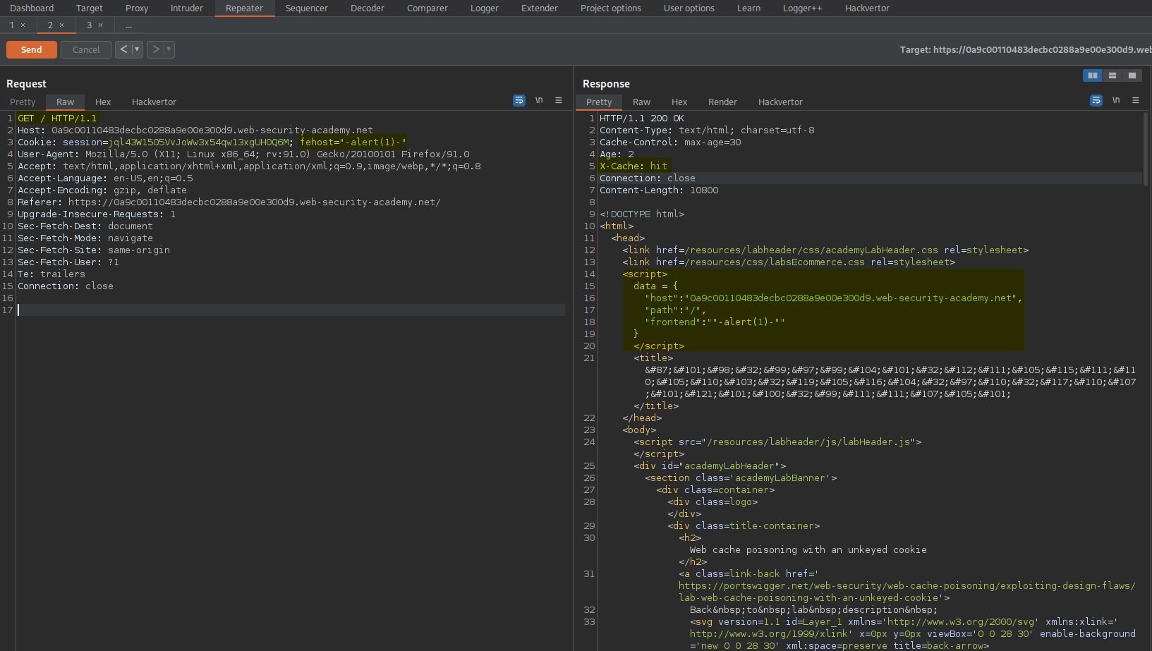The height and width of the screenshot is (651, 1152).
Task: Click the Host header line in request
Action: point(195,130)
